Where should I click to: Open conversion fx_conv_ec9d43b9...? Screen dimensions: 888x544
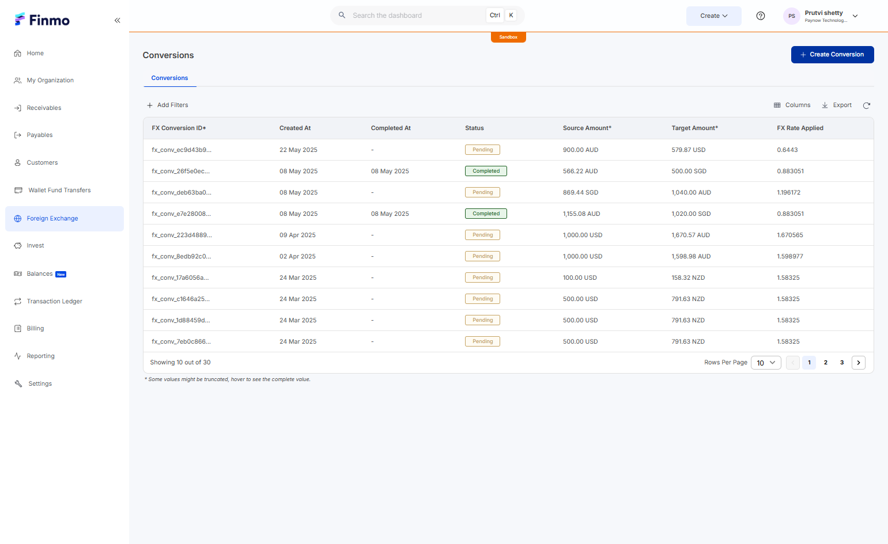pyautogui.click(x=182, y=150)
